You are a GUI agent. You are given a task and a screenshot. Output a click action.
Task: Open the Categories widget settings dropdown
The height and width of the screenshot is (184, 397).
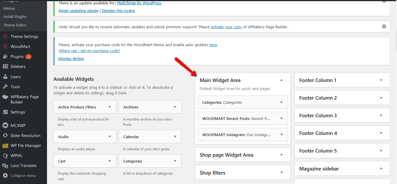[x=281, y=102]
